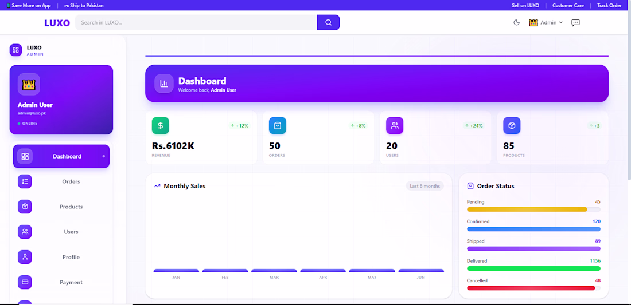
Task: Open Orders in sidebar menu
Action: pyautogui.click(x=61, y=181)
